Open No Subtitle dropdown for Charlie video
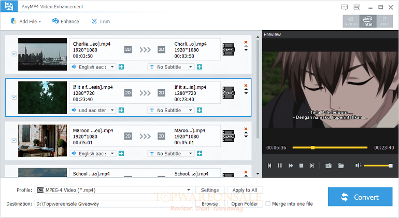 pos(171,67)
